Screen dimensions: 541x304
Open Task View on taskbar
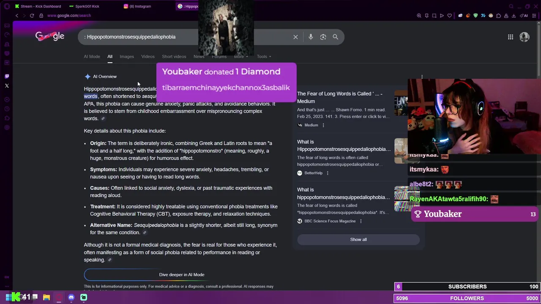pos(35,297)
